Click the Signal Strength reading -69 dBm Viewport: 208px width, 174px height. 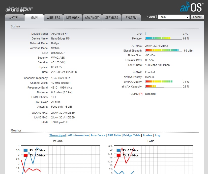point(188,51)
